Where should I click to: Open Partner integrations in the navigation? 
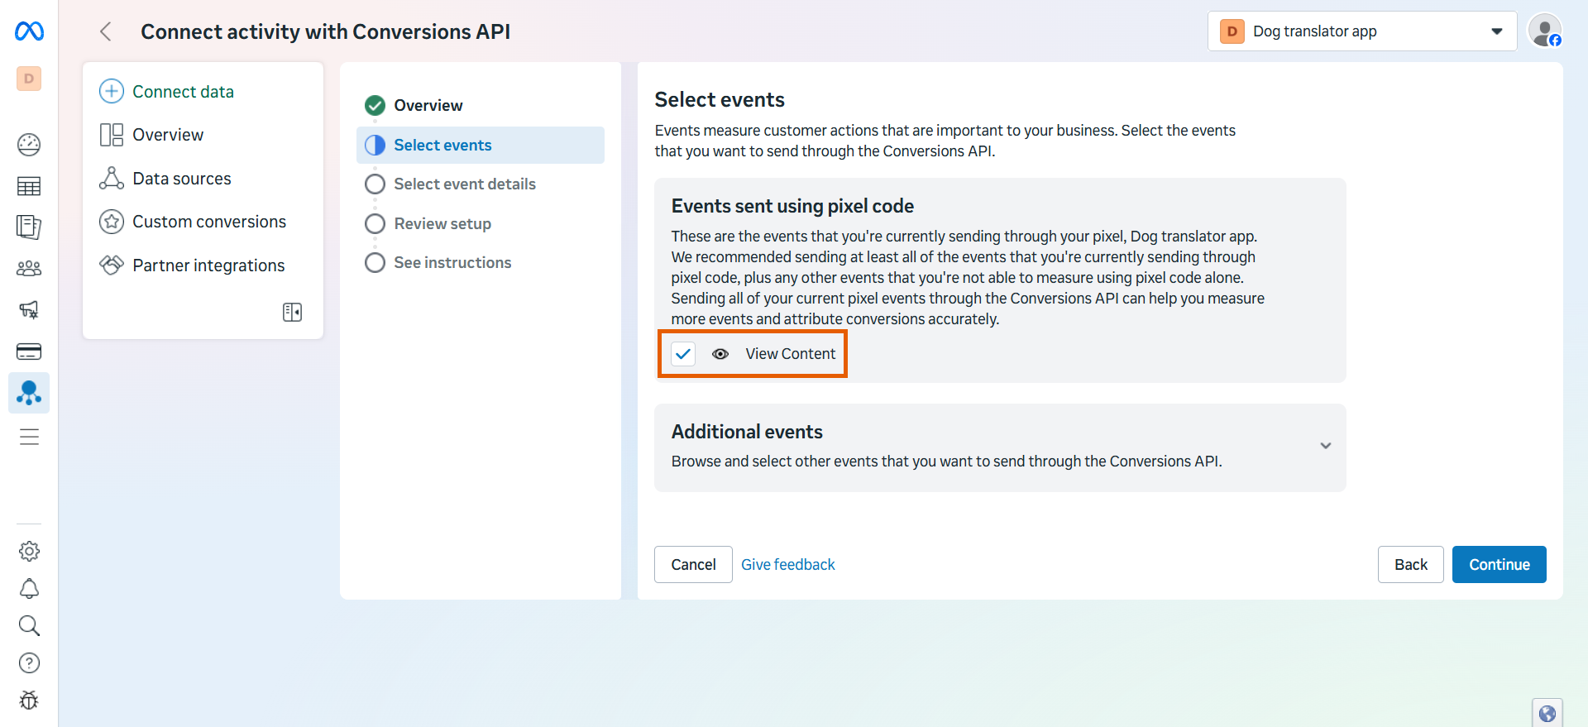tap(208, 265)
